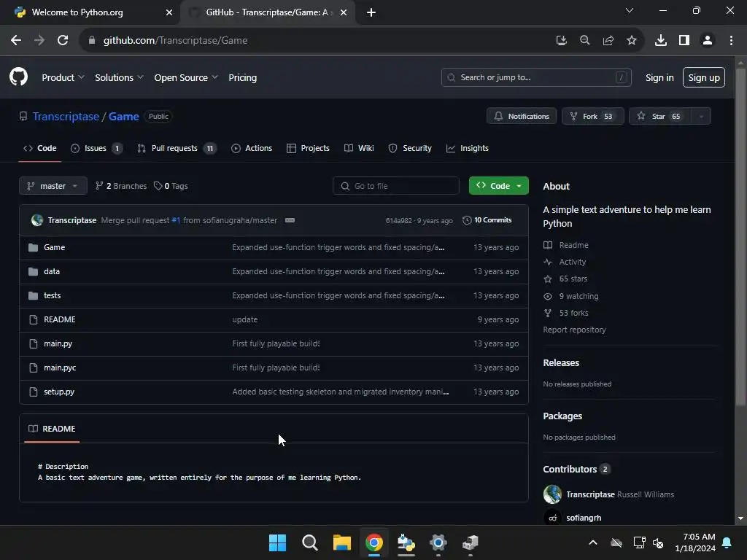
Task: Open sofiangrh contributor profile
Action: click(x=583, y=518)
